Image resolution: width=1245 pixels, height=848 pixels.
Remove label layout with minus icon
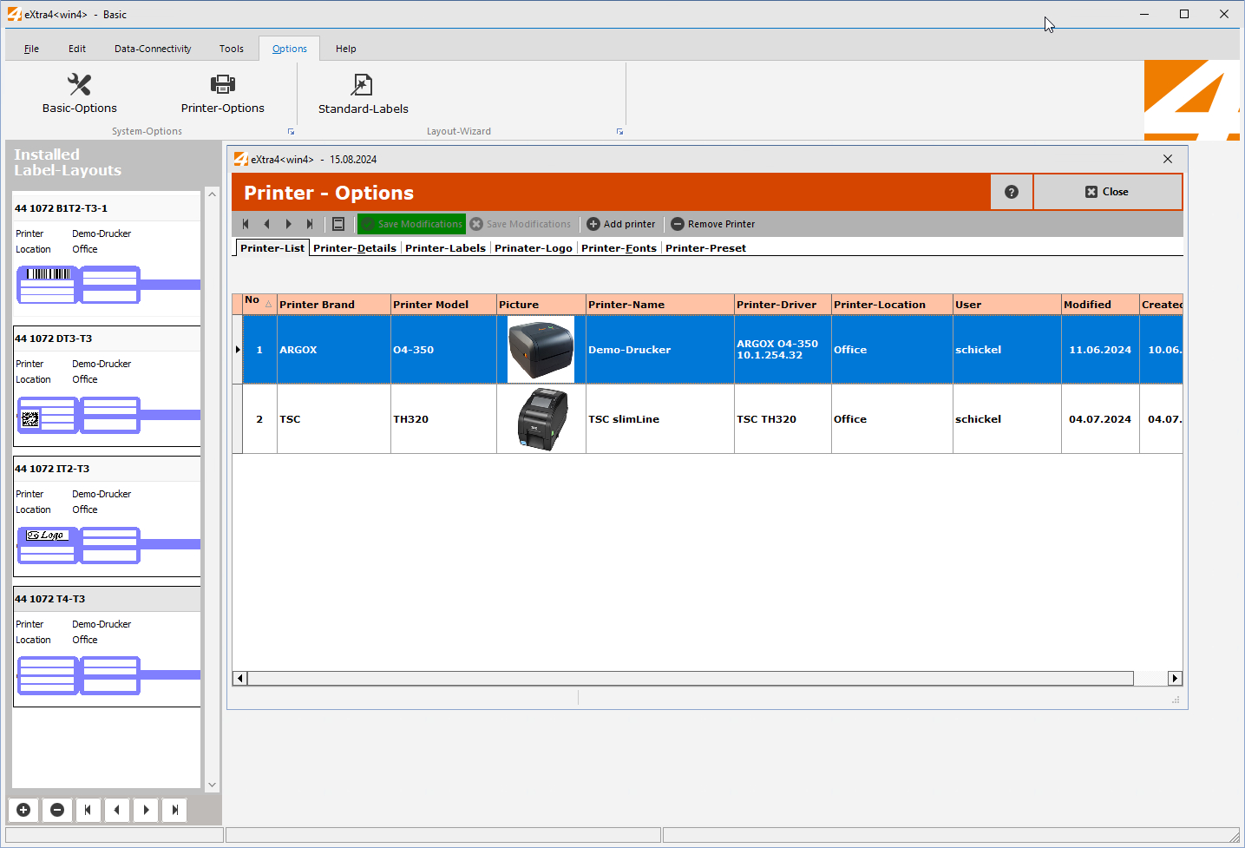click(57, 810)
